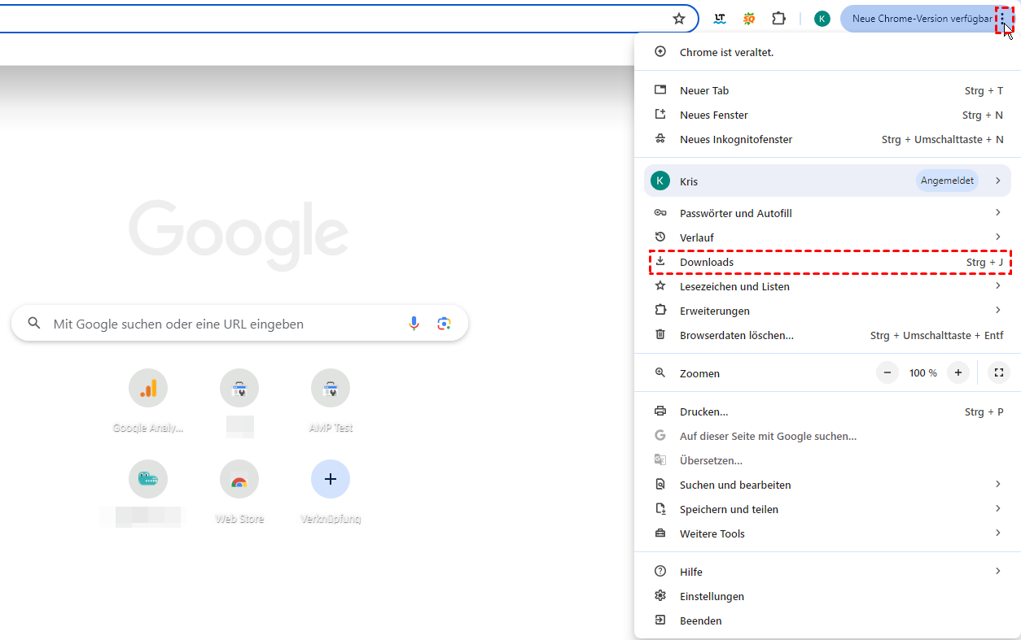1021x640 pixels.
Task: Click the Google logo on page
Action: tap(239, 235)
